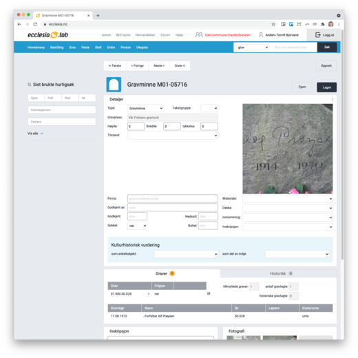This screenshot has height=358, width=358.
Task: Click the Neste > navigation button
Action: click(159, 66)
